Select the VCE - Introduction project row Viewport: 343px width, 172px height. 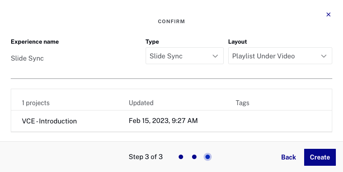171,121
